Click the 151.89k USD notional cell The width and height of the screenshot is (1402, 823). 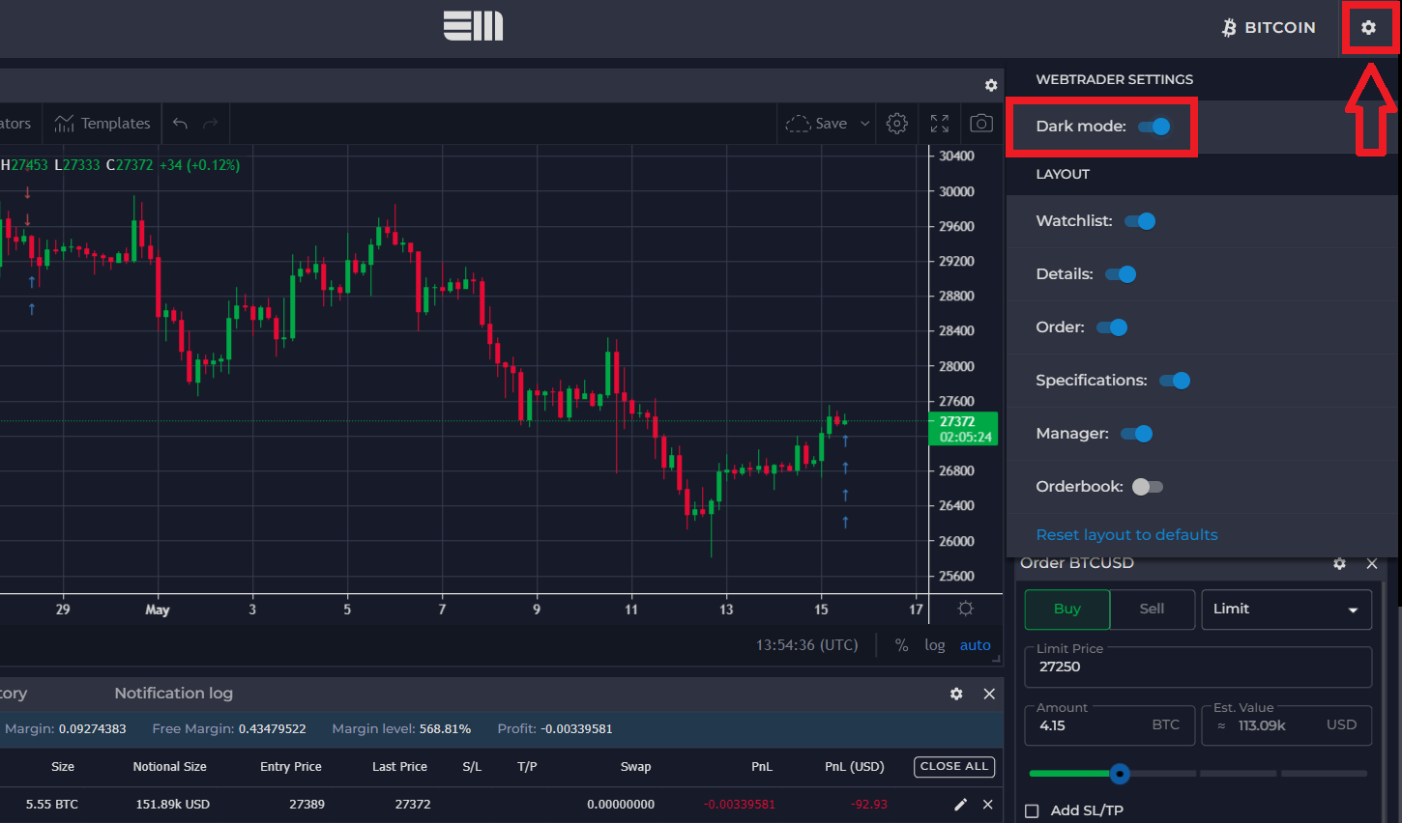[x=173, y=805]
